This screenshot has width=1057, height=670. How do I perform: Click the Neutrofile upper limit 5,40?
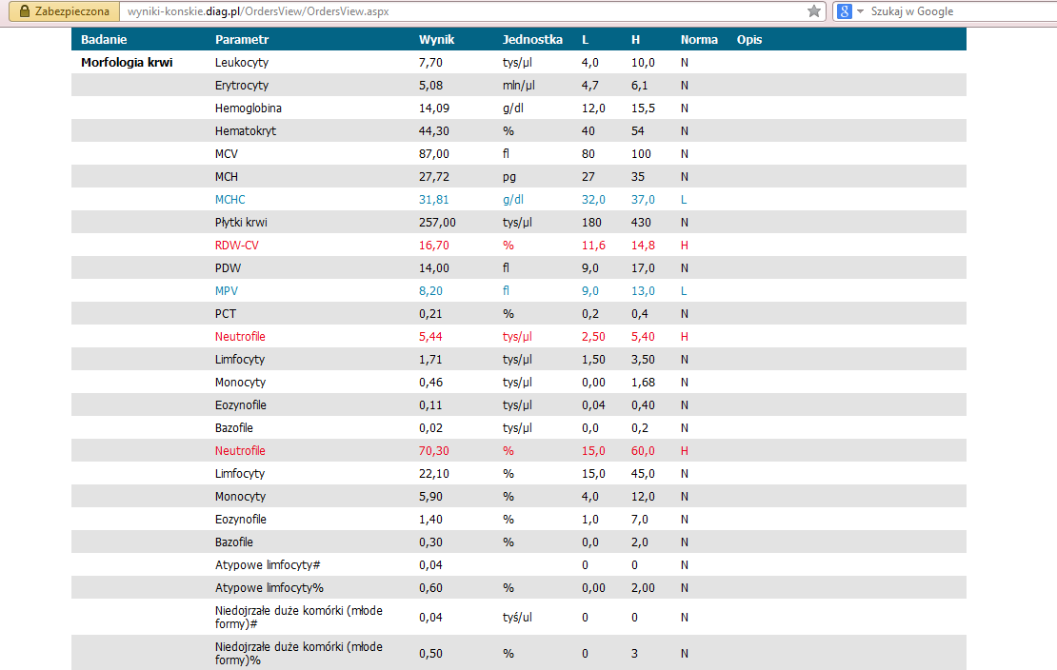(x=643, y=336)
